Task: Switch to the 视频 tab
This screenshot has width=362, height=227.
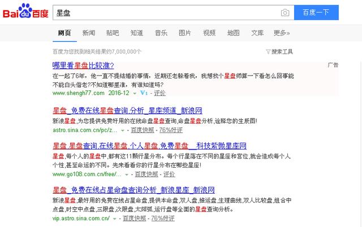Action: (x=209, y=33)
